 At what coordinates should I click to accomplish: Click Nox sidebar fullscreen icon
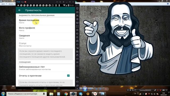tap(77, 26)
